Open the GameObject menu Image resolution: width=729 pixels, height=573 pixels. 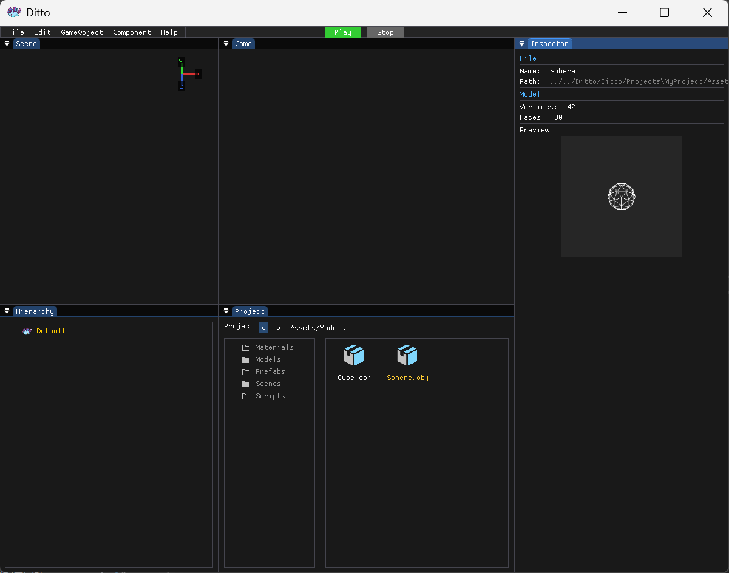point(82,32)
